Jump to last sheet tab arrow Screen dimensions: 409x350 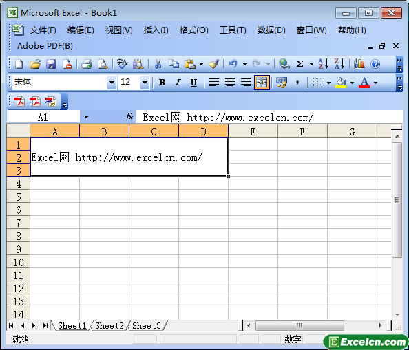[x=45, y=325]
